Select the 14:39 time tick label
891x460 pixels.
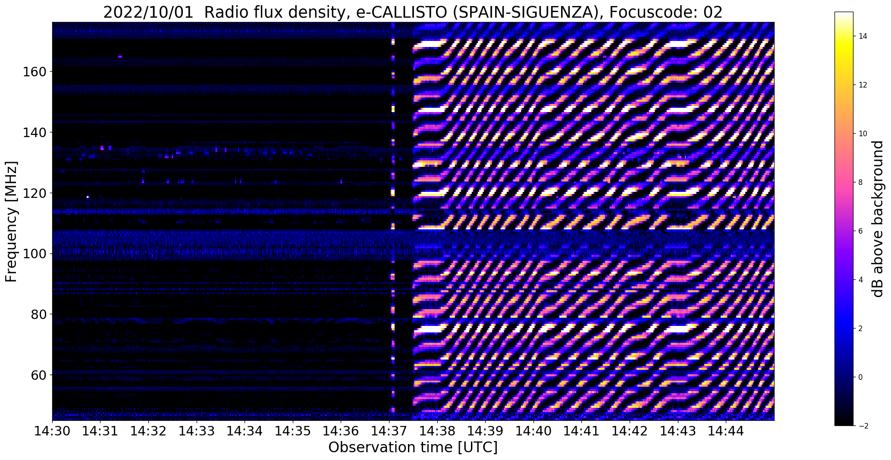click(x=486, y=431)
